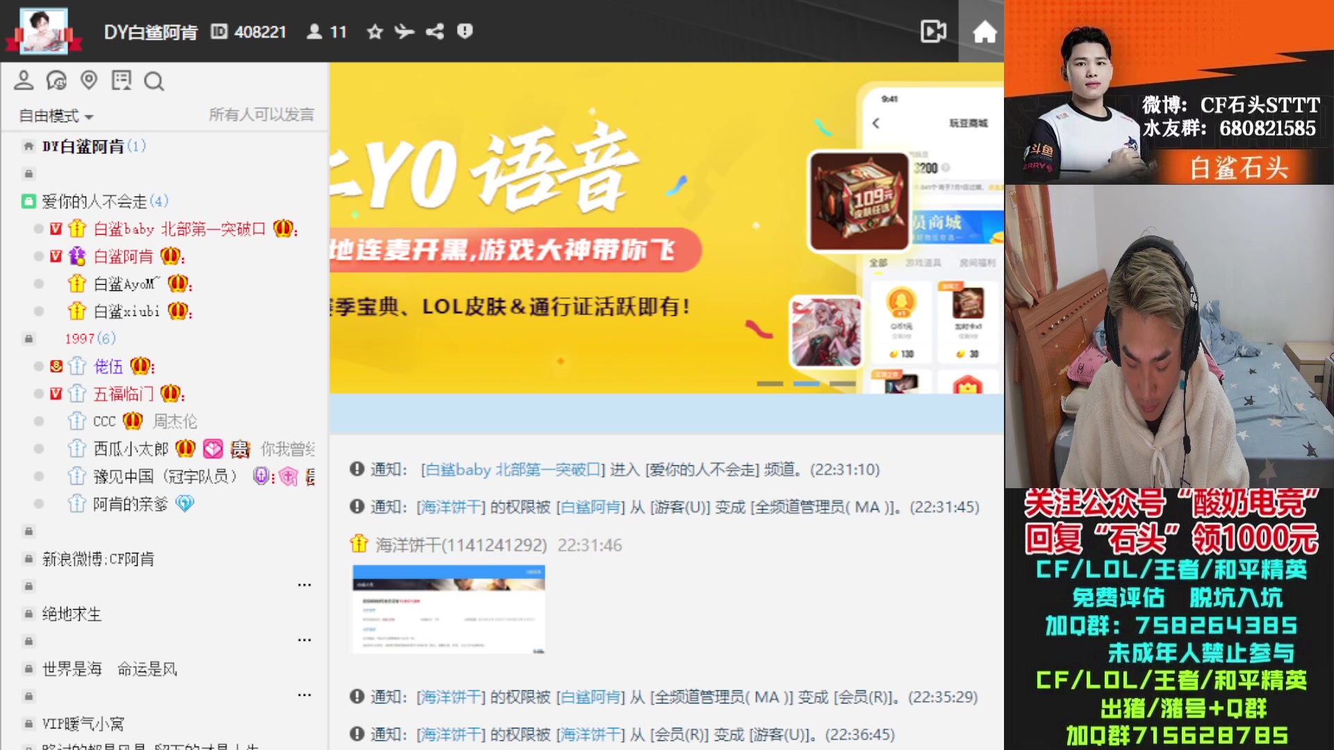Image resolution: width=1334 pixels, height=750 pixels.
Task: Click sender name 海洋饼干(1141241292)
Action: [x=461, y=545]
